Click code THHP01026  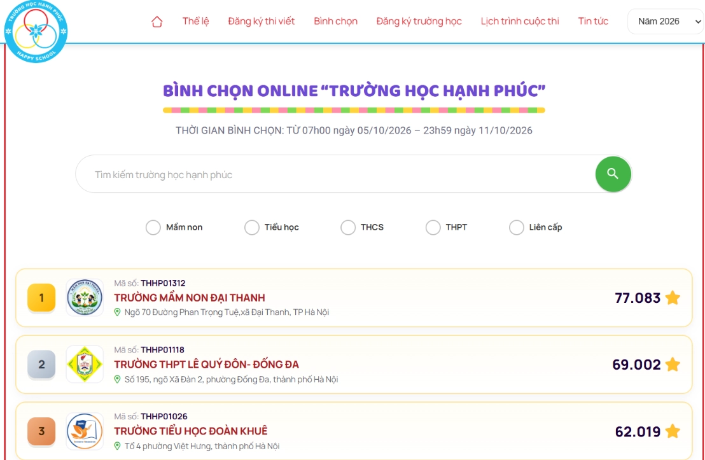point(164,416)
